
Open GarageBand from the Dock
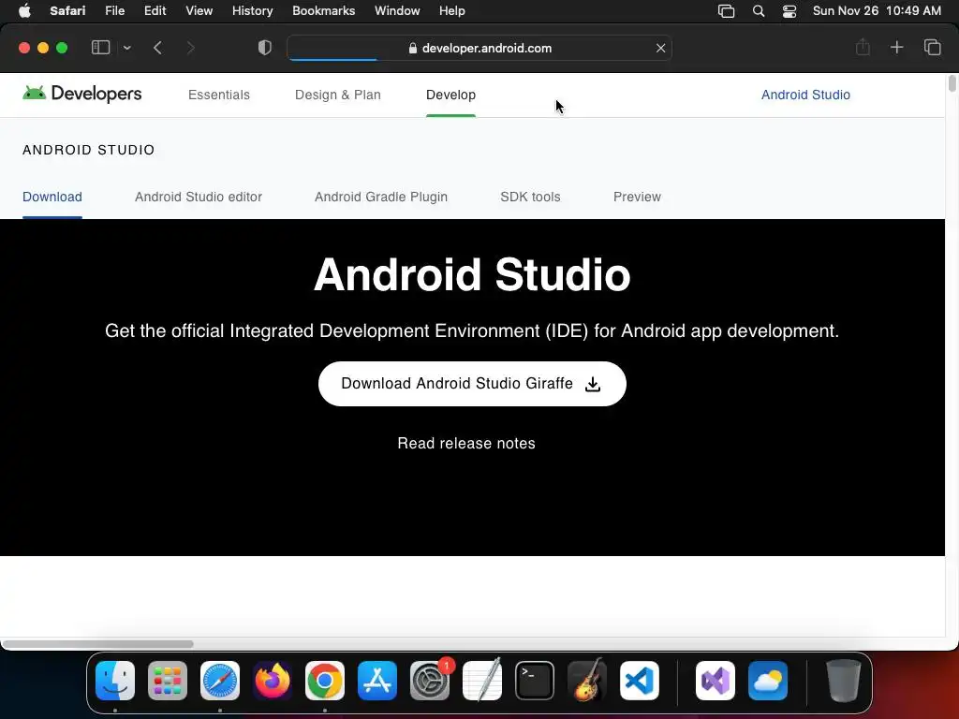[587, 681]
